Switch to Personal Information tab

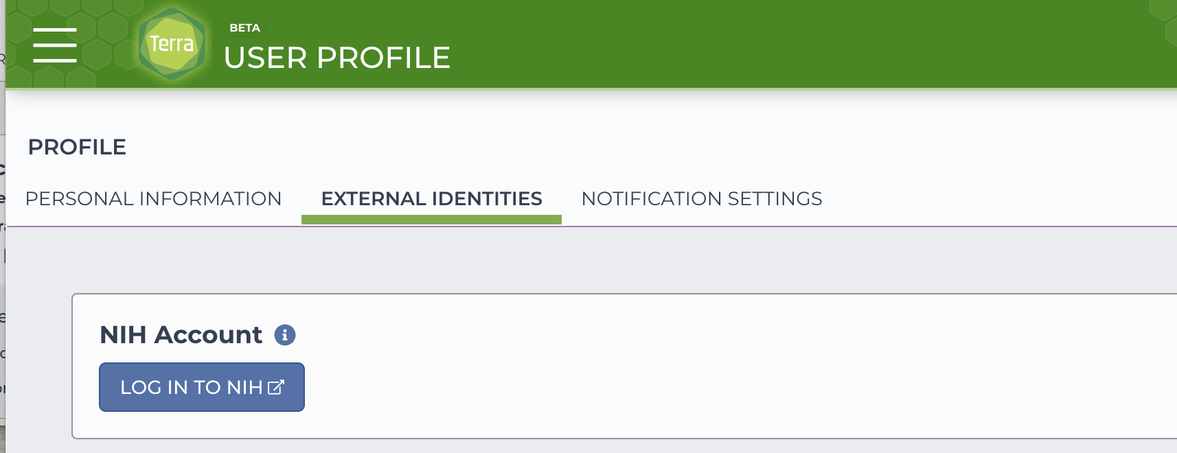coord(153,198)
